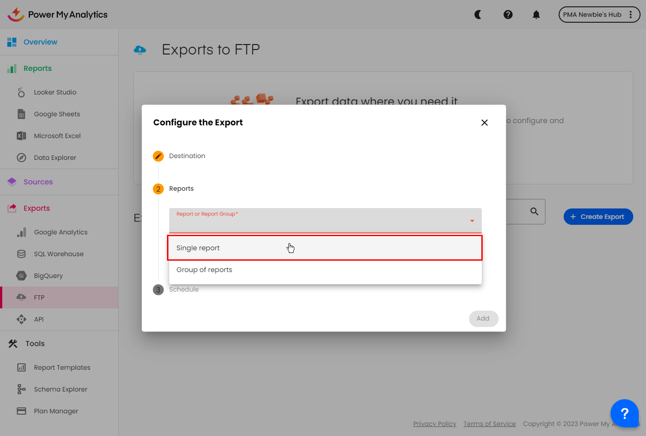Open the help question mark icon in header
Viewport: 646px width, 436px height.
click(508, 15)
